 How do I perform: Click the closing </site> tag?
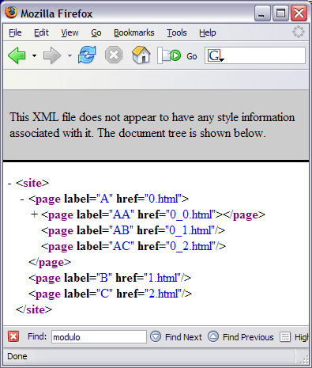(34, 309)
